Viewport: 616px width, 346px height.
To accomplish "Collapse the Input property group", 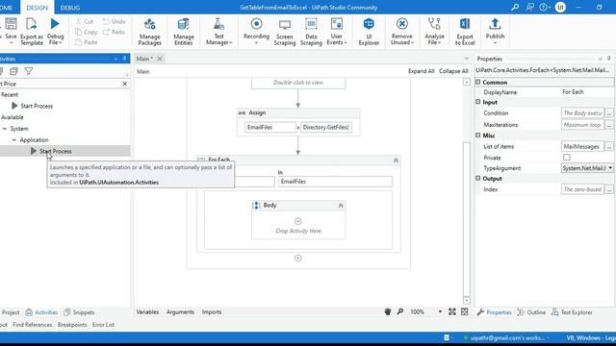I will click(x=478, y=102).
